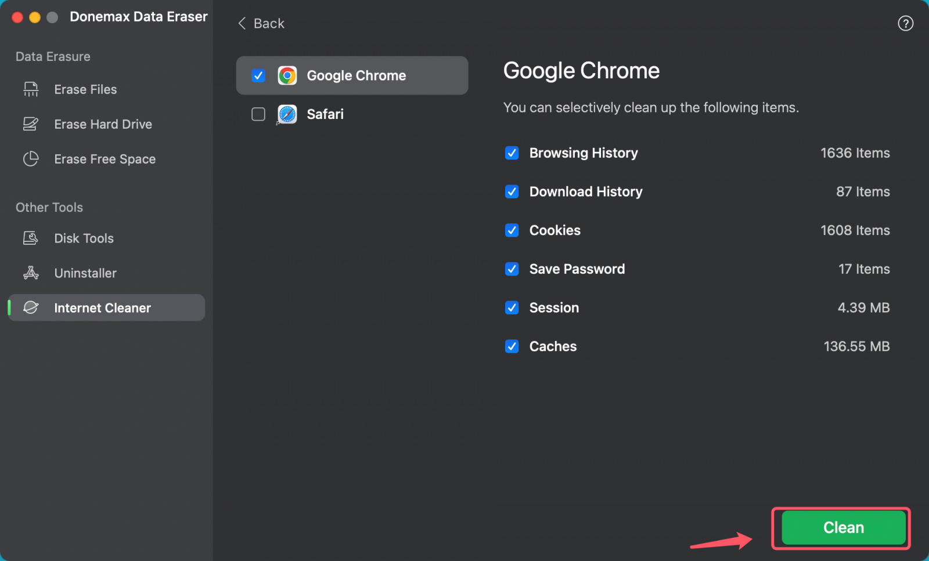Disable Download History cleanup

(512, 191)
